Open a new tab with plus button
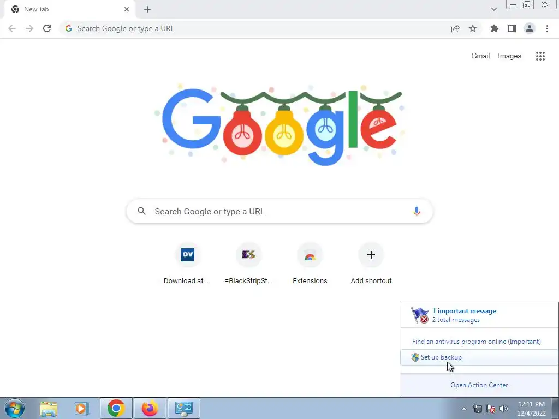Image resolution: width=559 pixels, height=419 pixels. click(147, 9)
